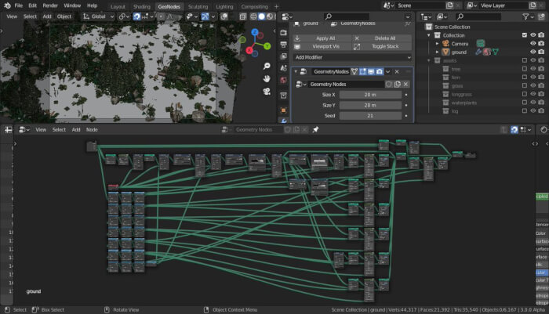Image resolution: width=549 pixels, height=314 pixels.
Task: Hide the Camera object in viewport
Action: (x=533, y=44)
